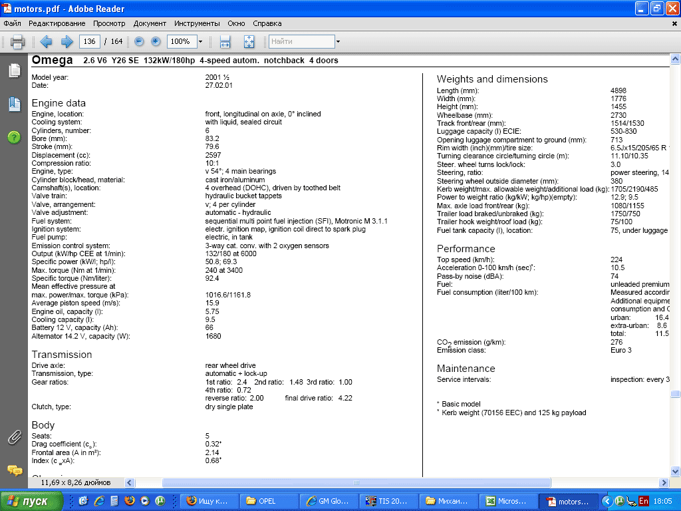Click the Displacement value 2597
Viewport: 681px width, 511px height.
[x=213, y=155]
